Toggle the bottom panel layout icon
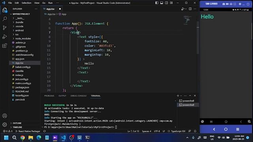The image size is (253, 142). 162,3
